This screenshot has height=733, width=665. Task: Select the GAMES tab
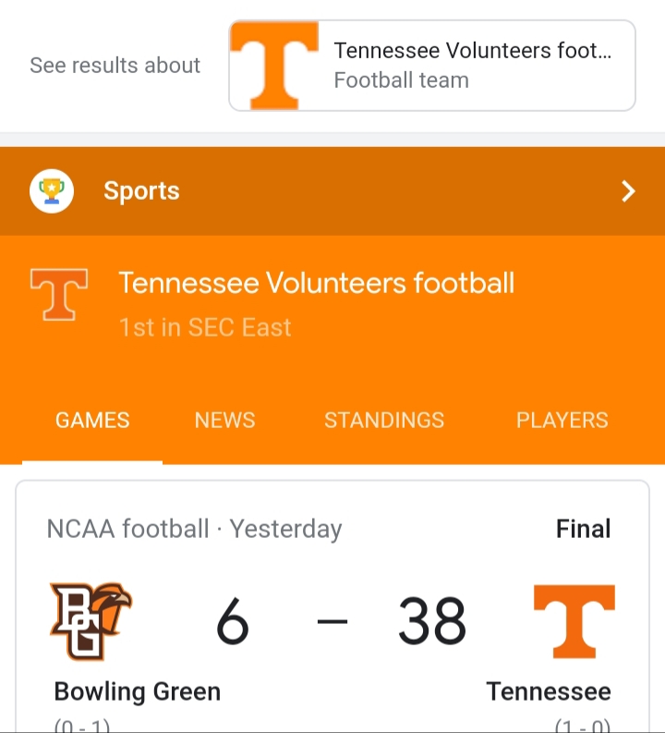pos(92,421)
